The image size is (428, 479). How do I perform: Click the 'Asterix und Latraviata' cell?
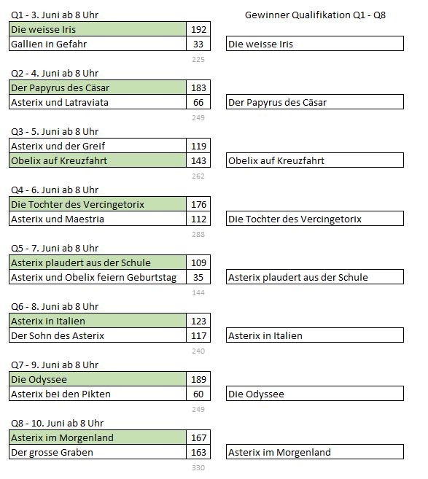[x=98, y=102]
